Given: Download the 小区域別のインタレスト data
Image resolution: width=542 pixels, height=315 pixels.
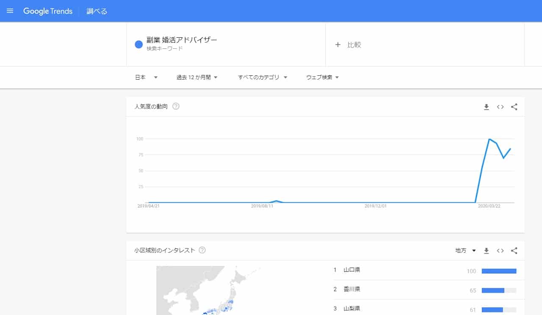Looking at the screenshot, I should (x=487, y=251).
